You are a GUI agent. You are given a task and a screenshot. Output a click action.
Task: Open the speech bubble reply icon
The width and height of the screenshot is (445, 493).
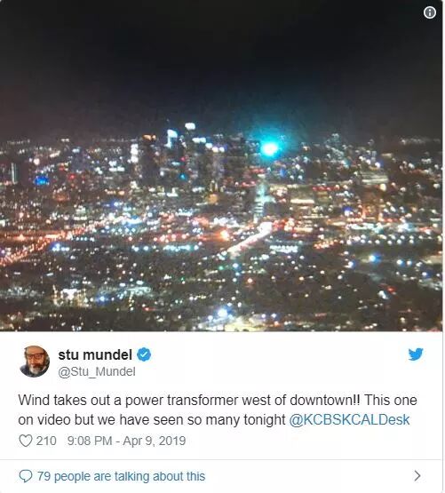click(26, 476)
